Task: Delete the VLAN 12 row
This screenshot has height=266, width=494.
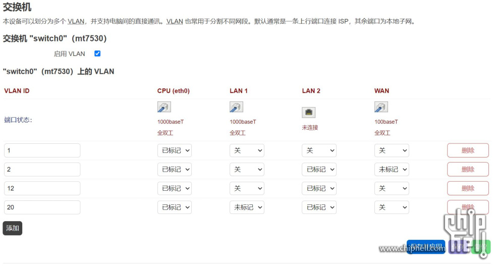Action: [468, 188]
